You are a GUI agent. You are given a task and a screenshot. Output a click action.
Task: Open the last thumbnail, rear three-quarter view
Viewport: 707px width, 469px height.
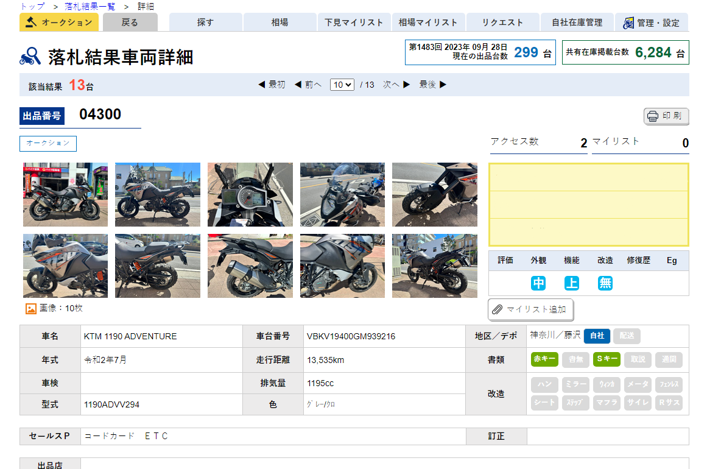[435, 266]
